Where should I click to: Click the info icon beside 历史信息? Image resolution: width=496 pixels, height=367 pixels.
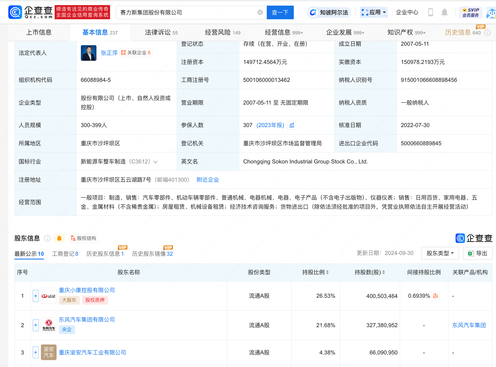[x=487, y=33]
